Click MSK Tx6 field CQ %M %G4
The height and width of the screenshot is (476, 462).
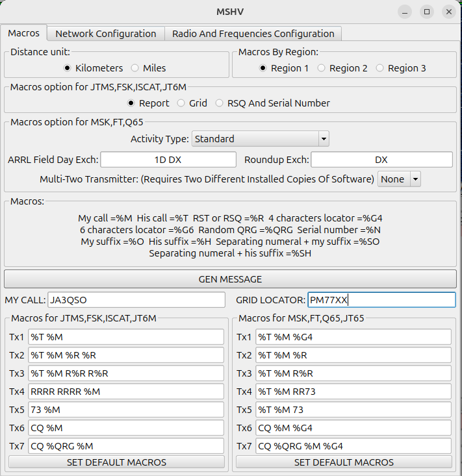click(x=353, y=428)
